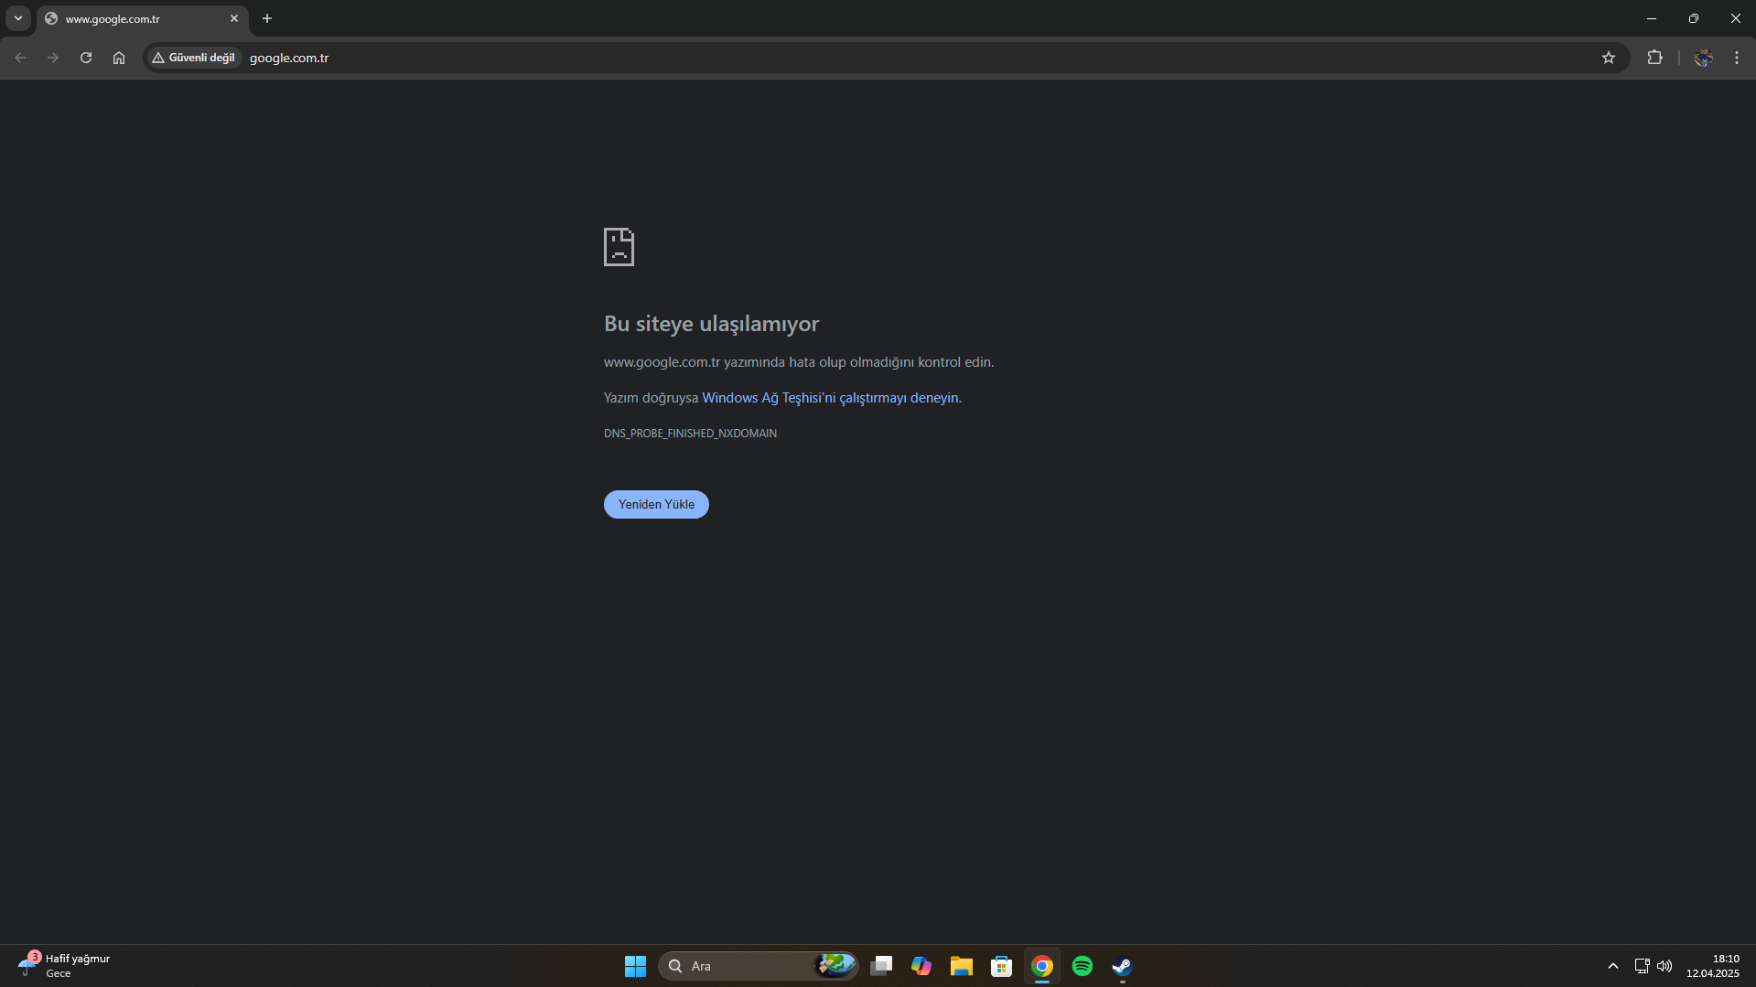Minimize the Chrome window
The image size is (1756, 987).
[1652, 18]
